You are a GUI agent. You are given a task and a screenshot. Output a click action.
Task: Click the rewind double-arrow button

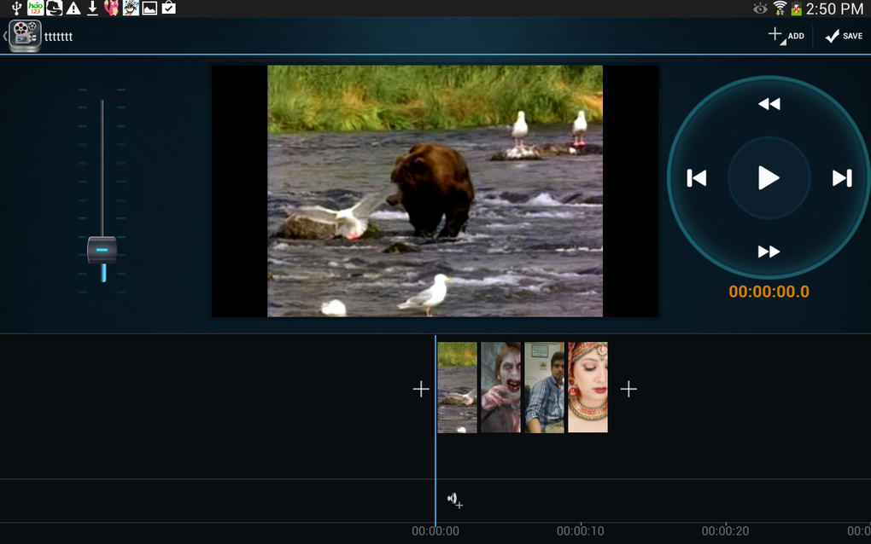769,104
